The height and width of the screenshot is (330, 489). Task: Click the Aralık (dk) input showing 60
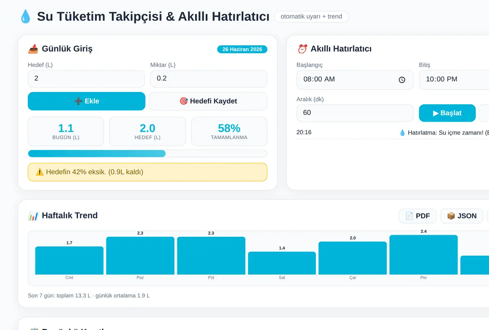click(355, 113)
